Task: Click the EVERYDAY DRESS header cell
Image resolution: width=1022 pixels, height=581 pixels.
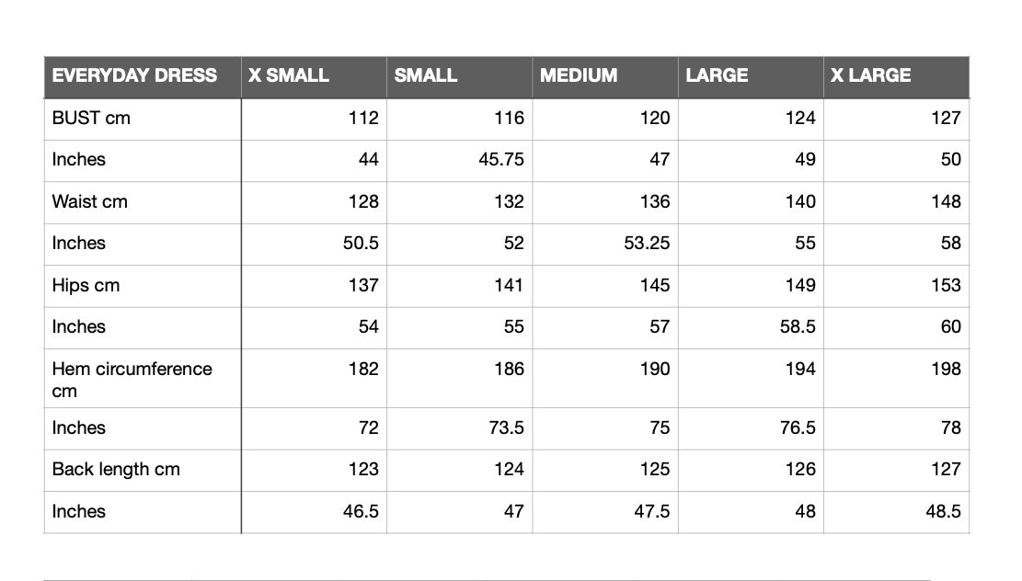Action: pyautogui.click(x=143, y=77)
